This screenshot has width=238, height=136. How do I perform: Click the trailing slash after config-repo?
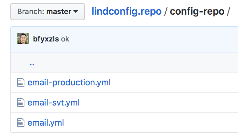228,12
